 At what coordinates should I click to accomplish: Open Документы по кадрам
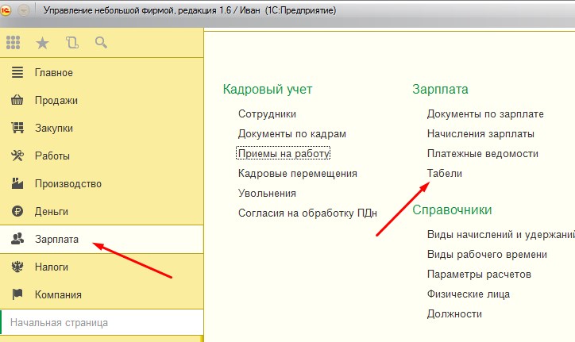point(292,134)
